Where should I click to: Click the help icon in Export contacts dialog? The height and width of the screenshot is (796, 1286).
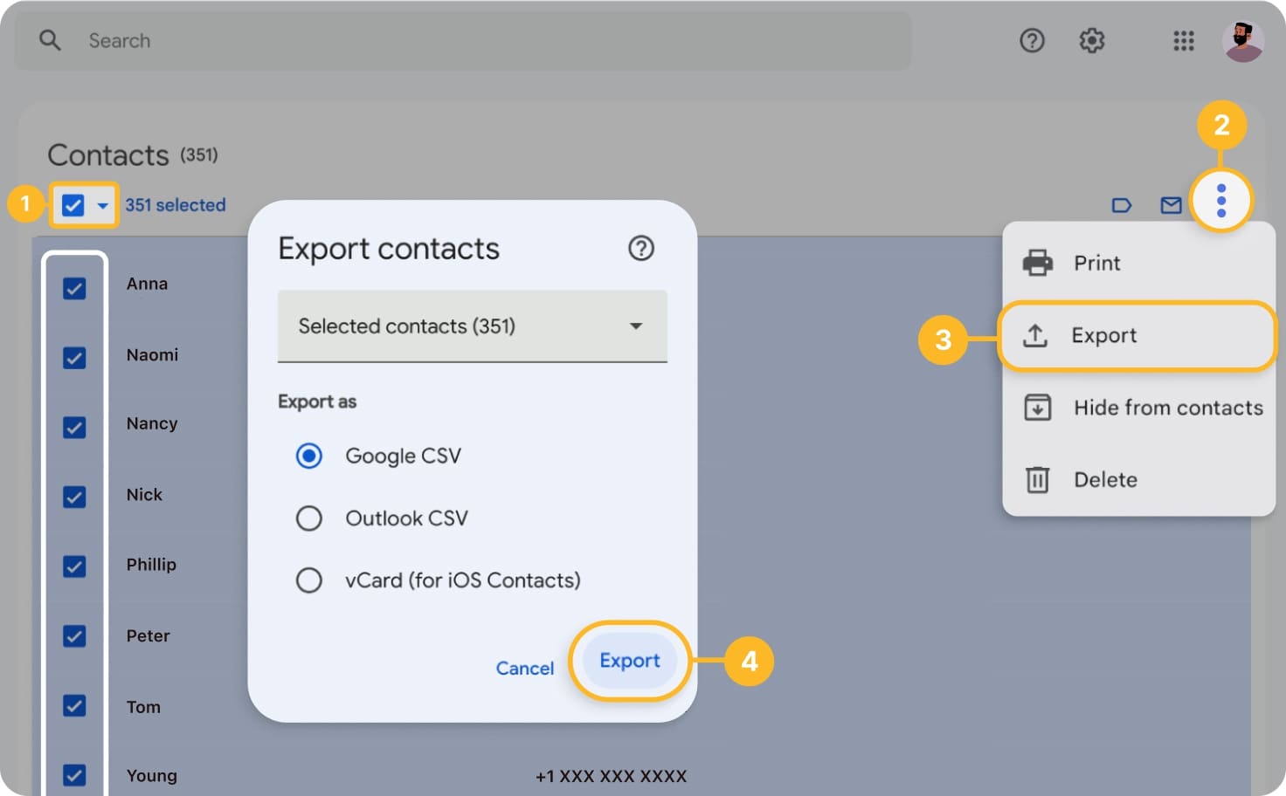tap(640, 249)
